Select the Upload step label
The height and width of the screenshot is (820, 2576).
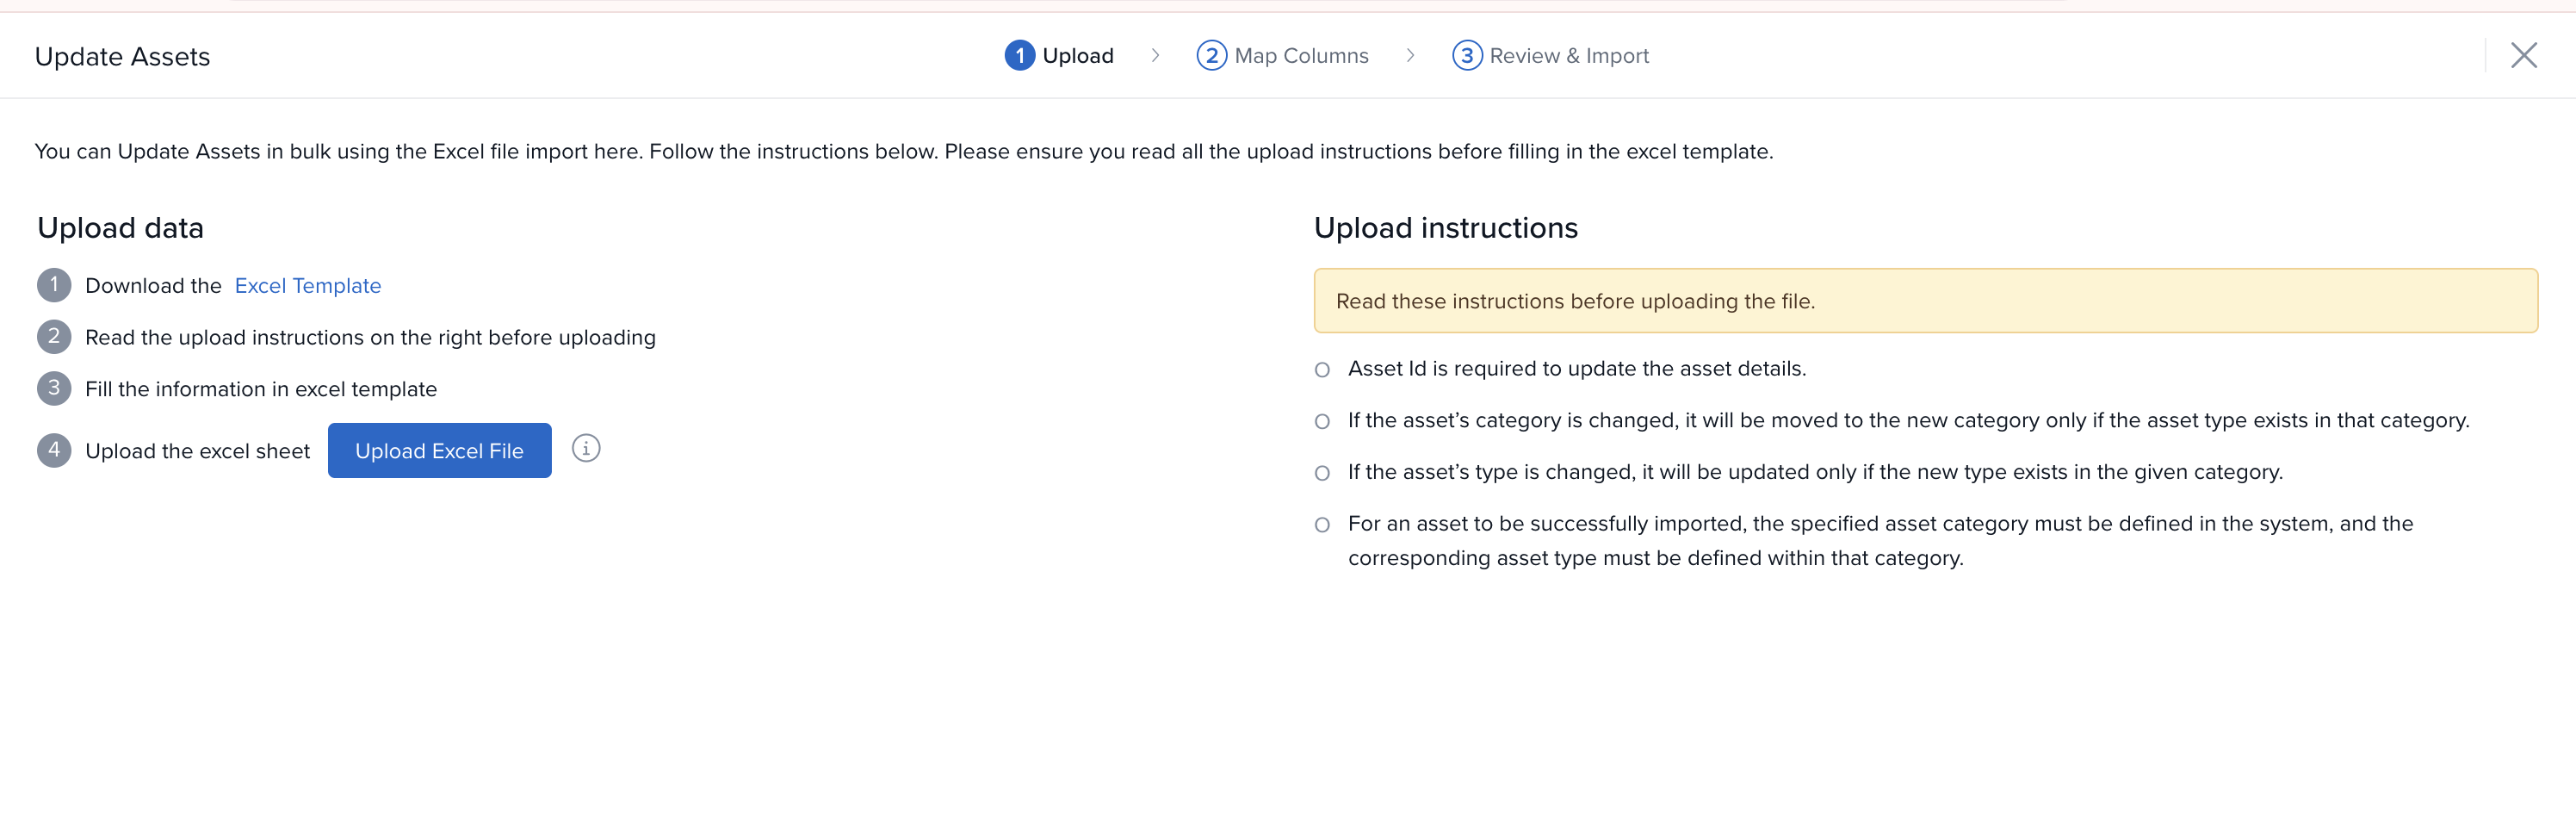click(x=1077, y=56)
